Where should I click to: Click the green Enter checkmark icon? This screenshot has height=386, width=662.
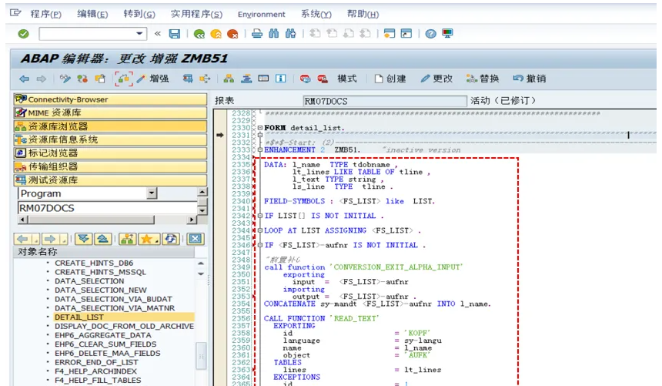tap(24, 33)
